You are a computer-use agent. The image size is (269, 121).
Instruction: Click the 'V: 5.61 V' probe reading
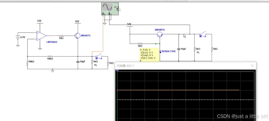[145, 50]
